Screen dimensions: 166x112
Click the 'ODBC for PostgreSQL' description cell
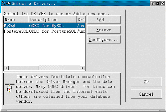[52, 31]
